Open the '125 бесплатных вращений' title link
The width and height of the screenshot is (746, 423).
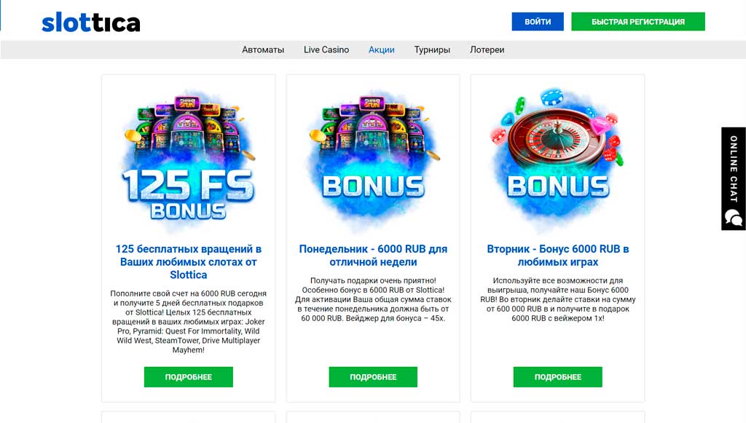click(x=189, y=262)
